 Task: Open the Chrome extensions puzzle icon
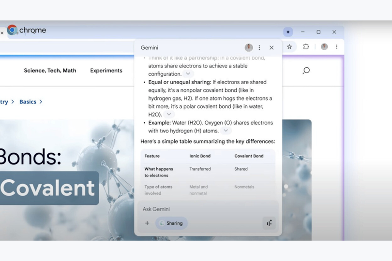coord(306,47)
